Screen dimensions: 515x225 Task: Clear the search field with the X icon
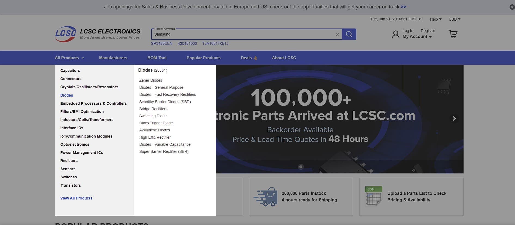click(x=337, y=34)
